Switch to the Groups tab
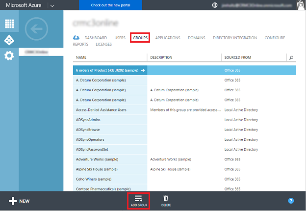This screenshot has height=211, width=306. coord(140,38)
